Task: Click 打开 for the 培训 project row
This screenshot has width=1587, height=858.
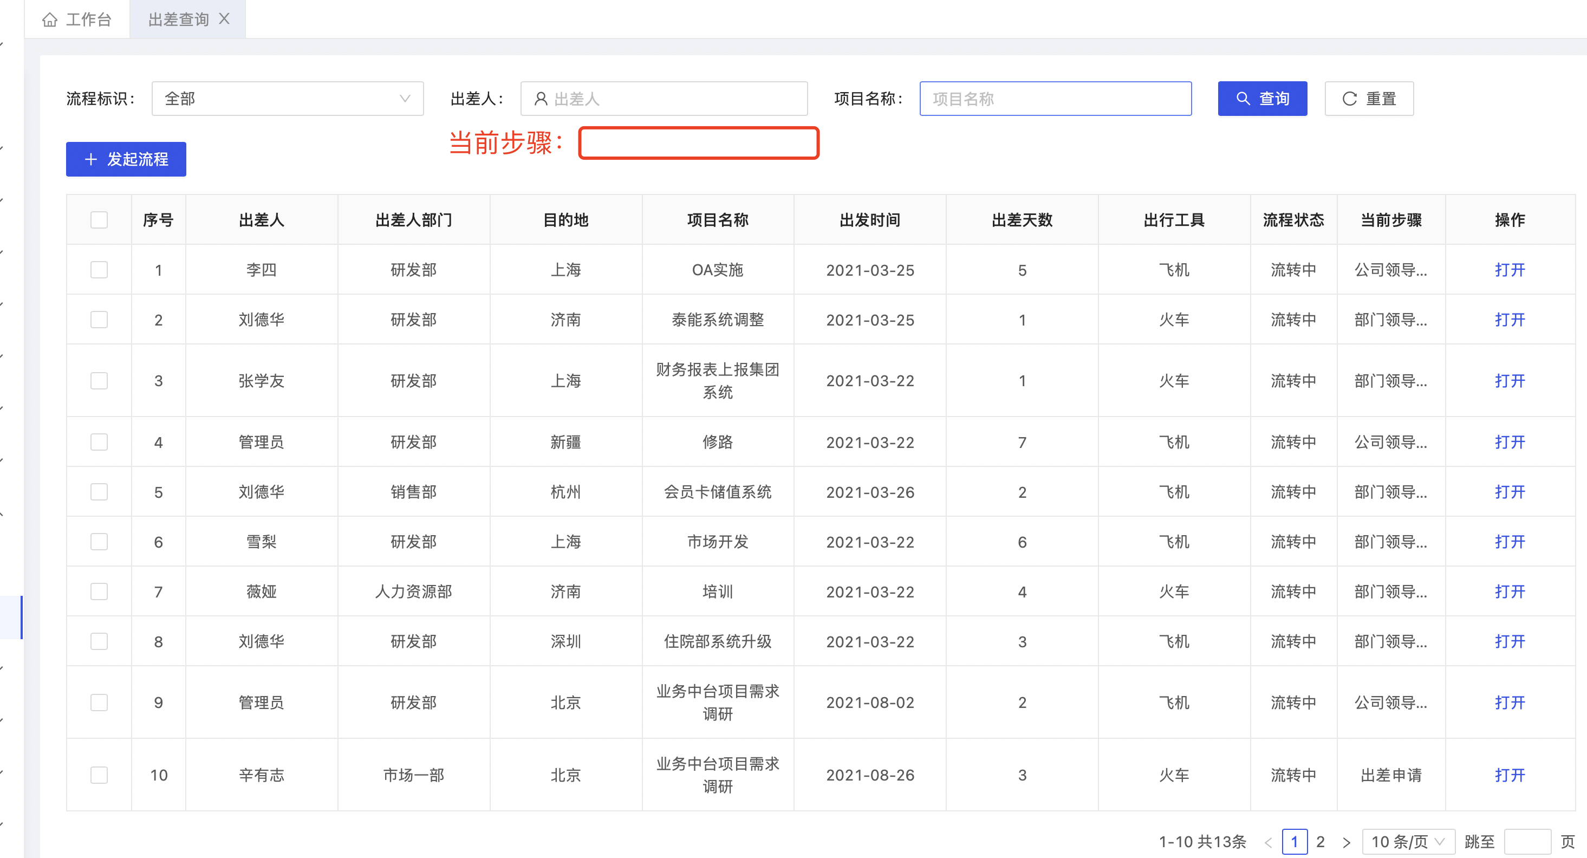Action: click(1510, 592)
